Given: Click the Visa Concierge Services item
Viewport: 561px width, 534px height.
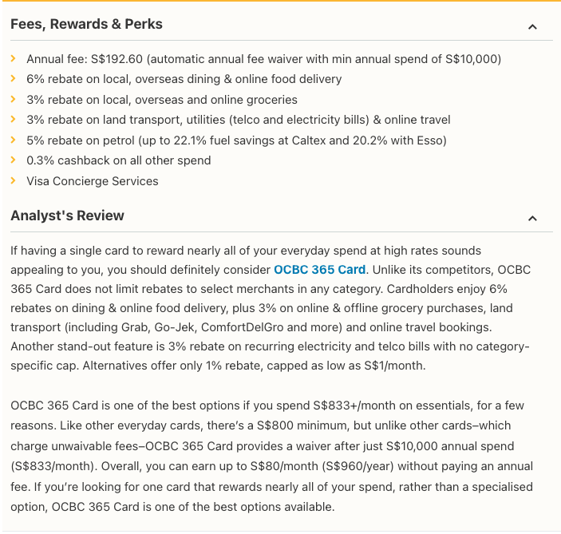Looking at the screenshot, I should click(x=93, y=181).
